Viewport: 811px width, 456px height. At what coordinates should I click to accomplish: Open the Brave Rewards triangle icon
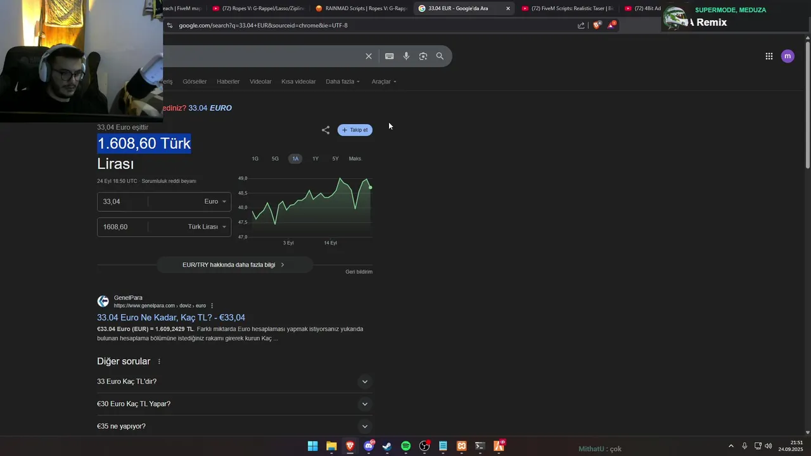point(611,25)
